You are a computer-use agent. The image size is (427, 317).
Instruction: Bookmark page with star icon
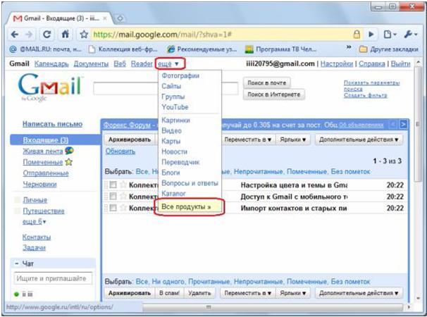click(x=84, y=35)
